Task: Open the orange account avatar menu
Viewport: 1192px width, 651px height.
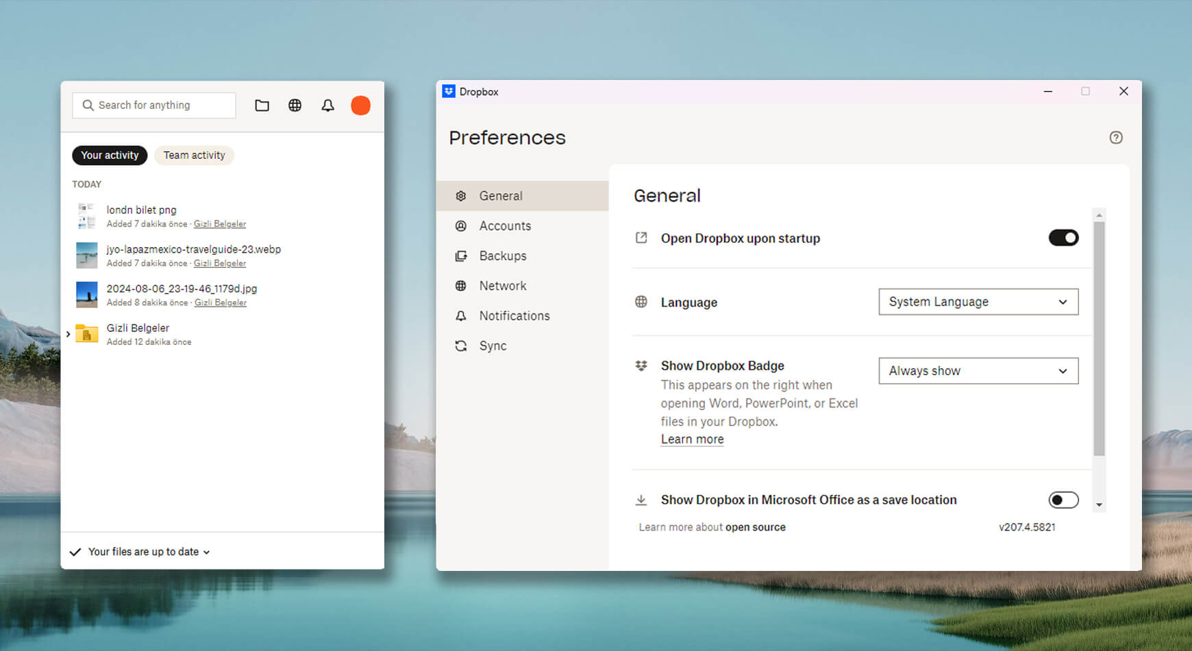Action: 360,105
